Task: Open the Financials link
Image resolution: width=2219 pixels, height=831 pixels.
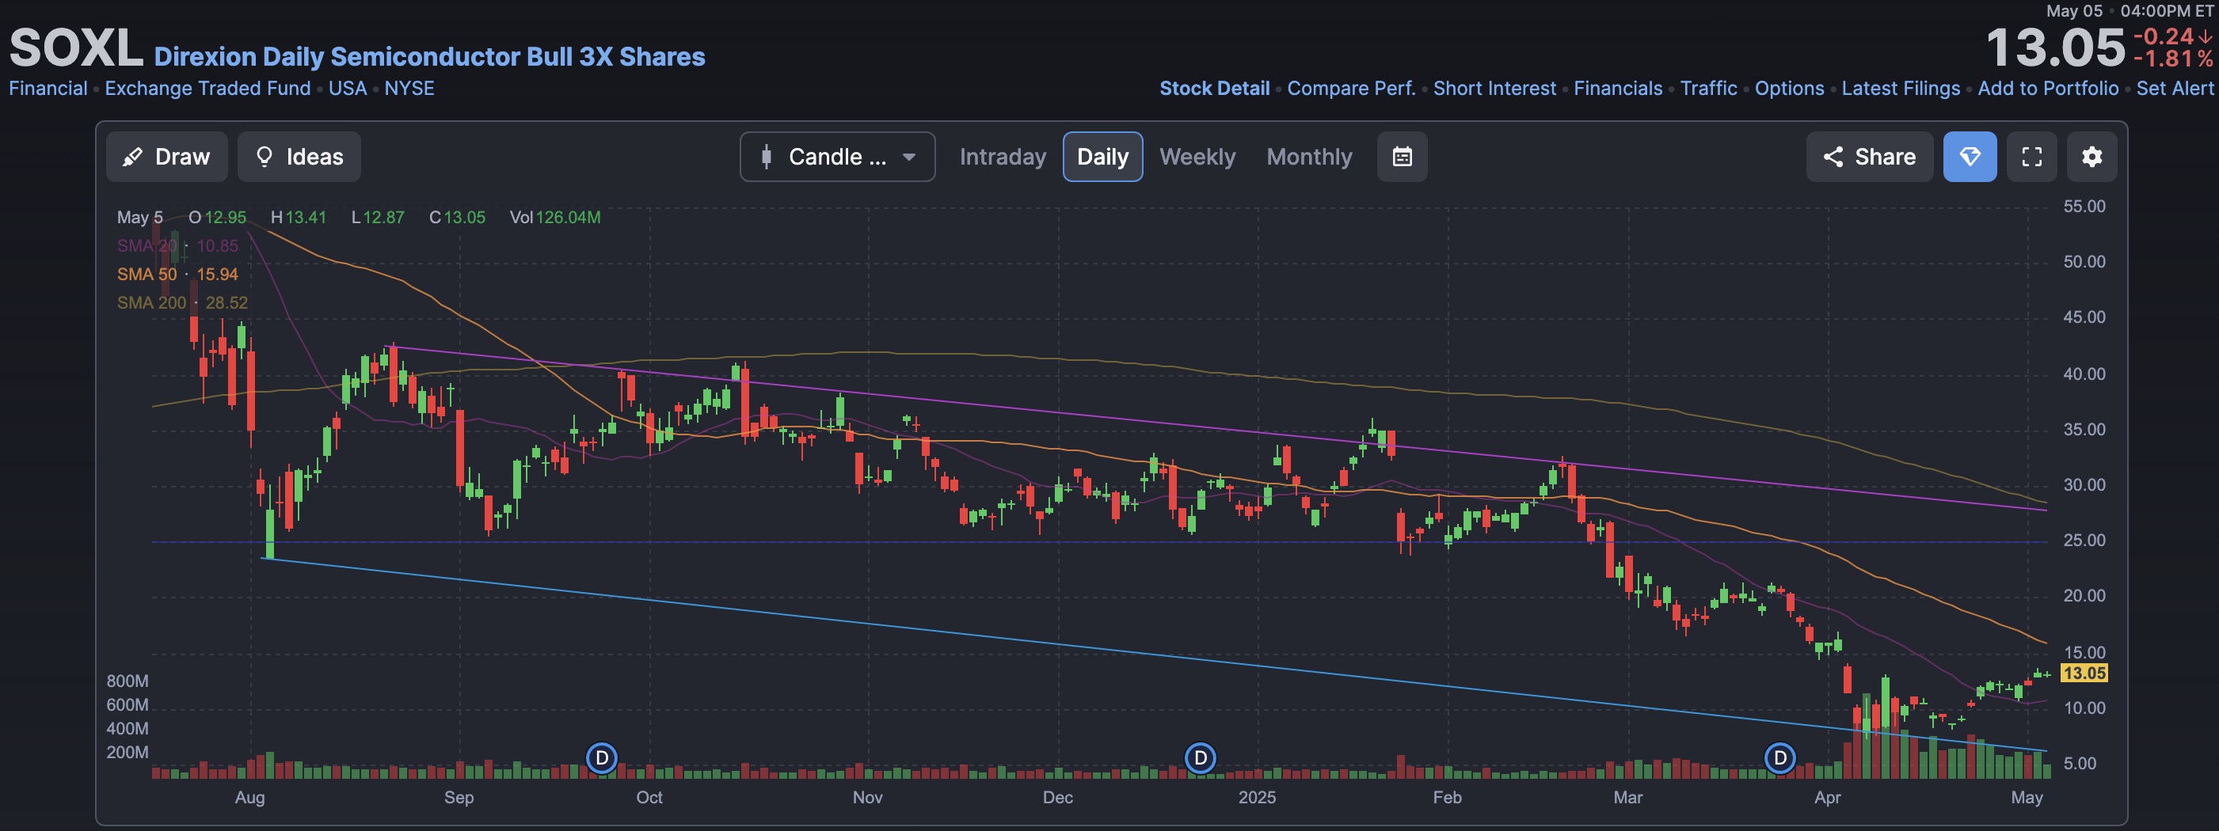Action: point(1618,89)
